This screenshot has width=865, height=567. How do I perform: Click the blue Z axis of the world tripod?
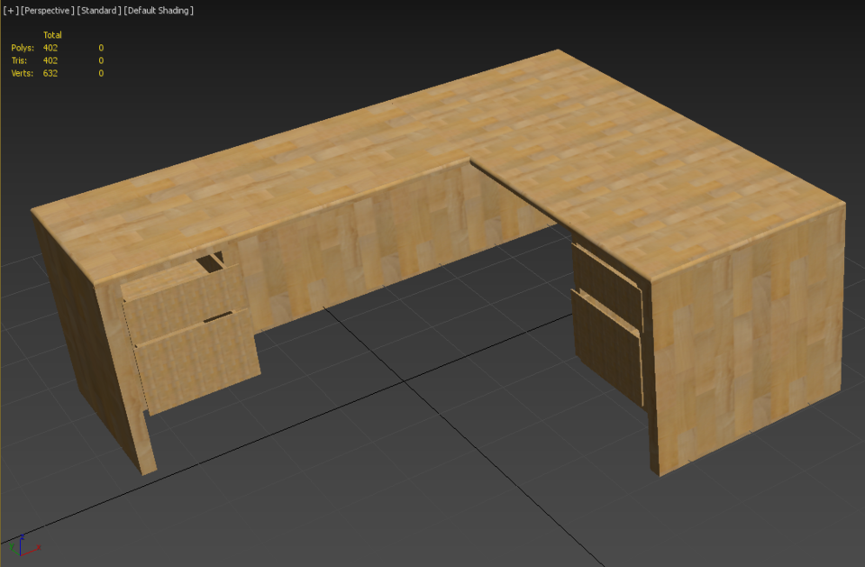21,536
